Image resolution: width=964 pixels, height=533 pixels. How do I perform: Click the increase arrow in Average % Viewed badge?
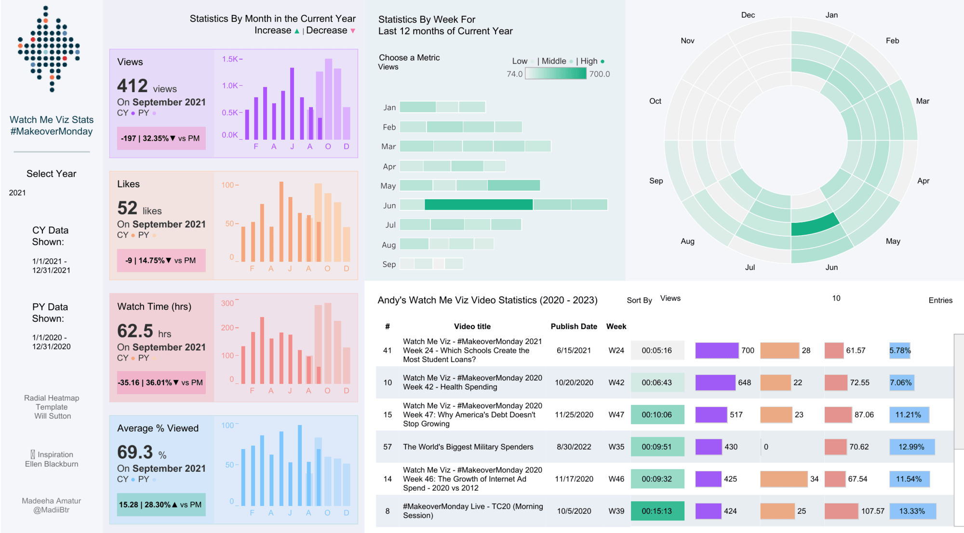[174, 505]
